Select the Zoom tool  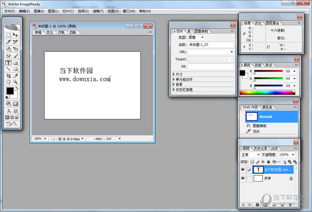click(15, 82)
